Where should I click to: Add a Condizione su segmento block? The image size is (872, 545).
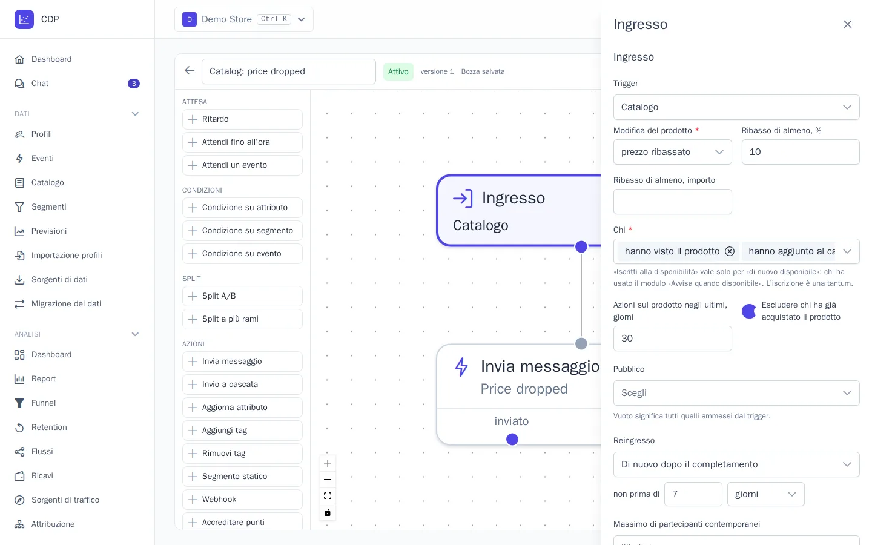click(x=242, y=231)
